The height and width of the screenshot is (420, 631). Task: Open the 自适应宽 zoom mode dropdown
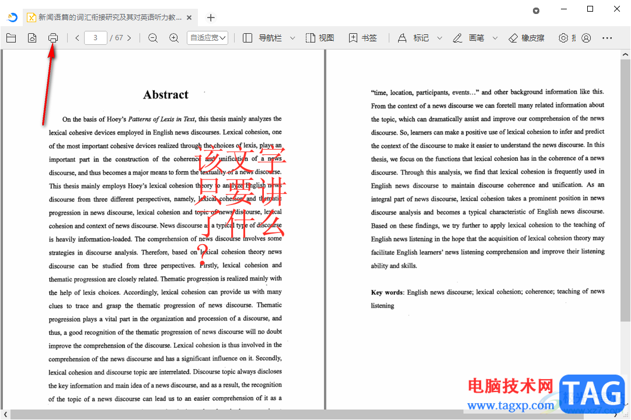(208, 38)
